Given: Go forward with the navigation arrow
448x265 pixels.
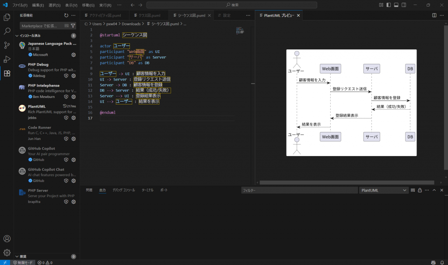Looking at the screenshot, I should [x=140, y=5].
